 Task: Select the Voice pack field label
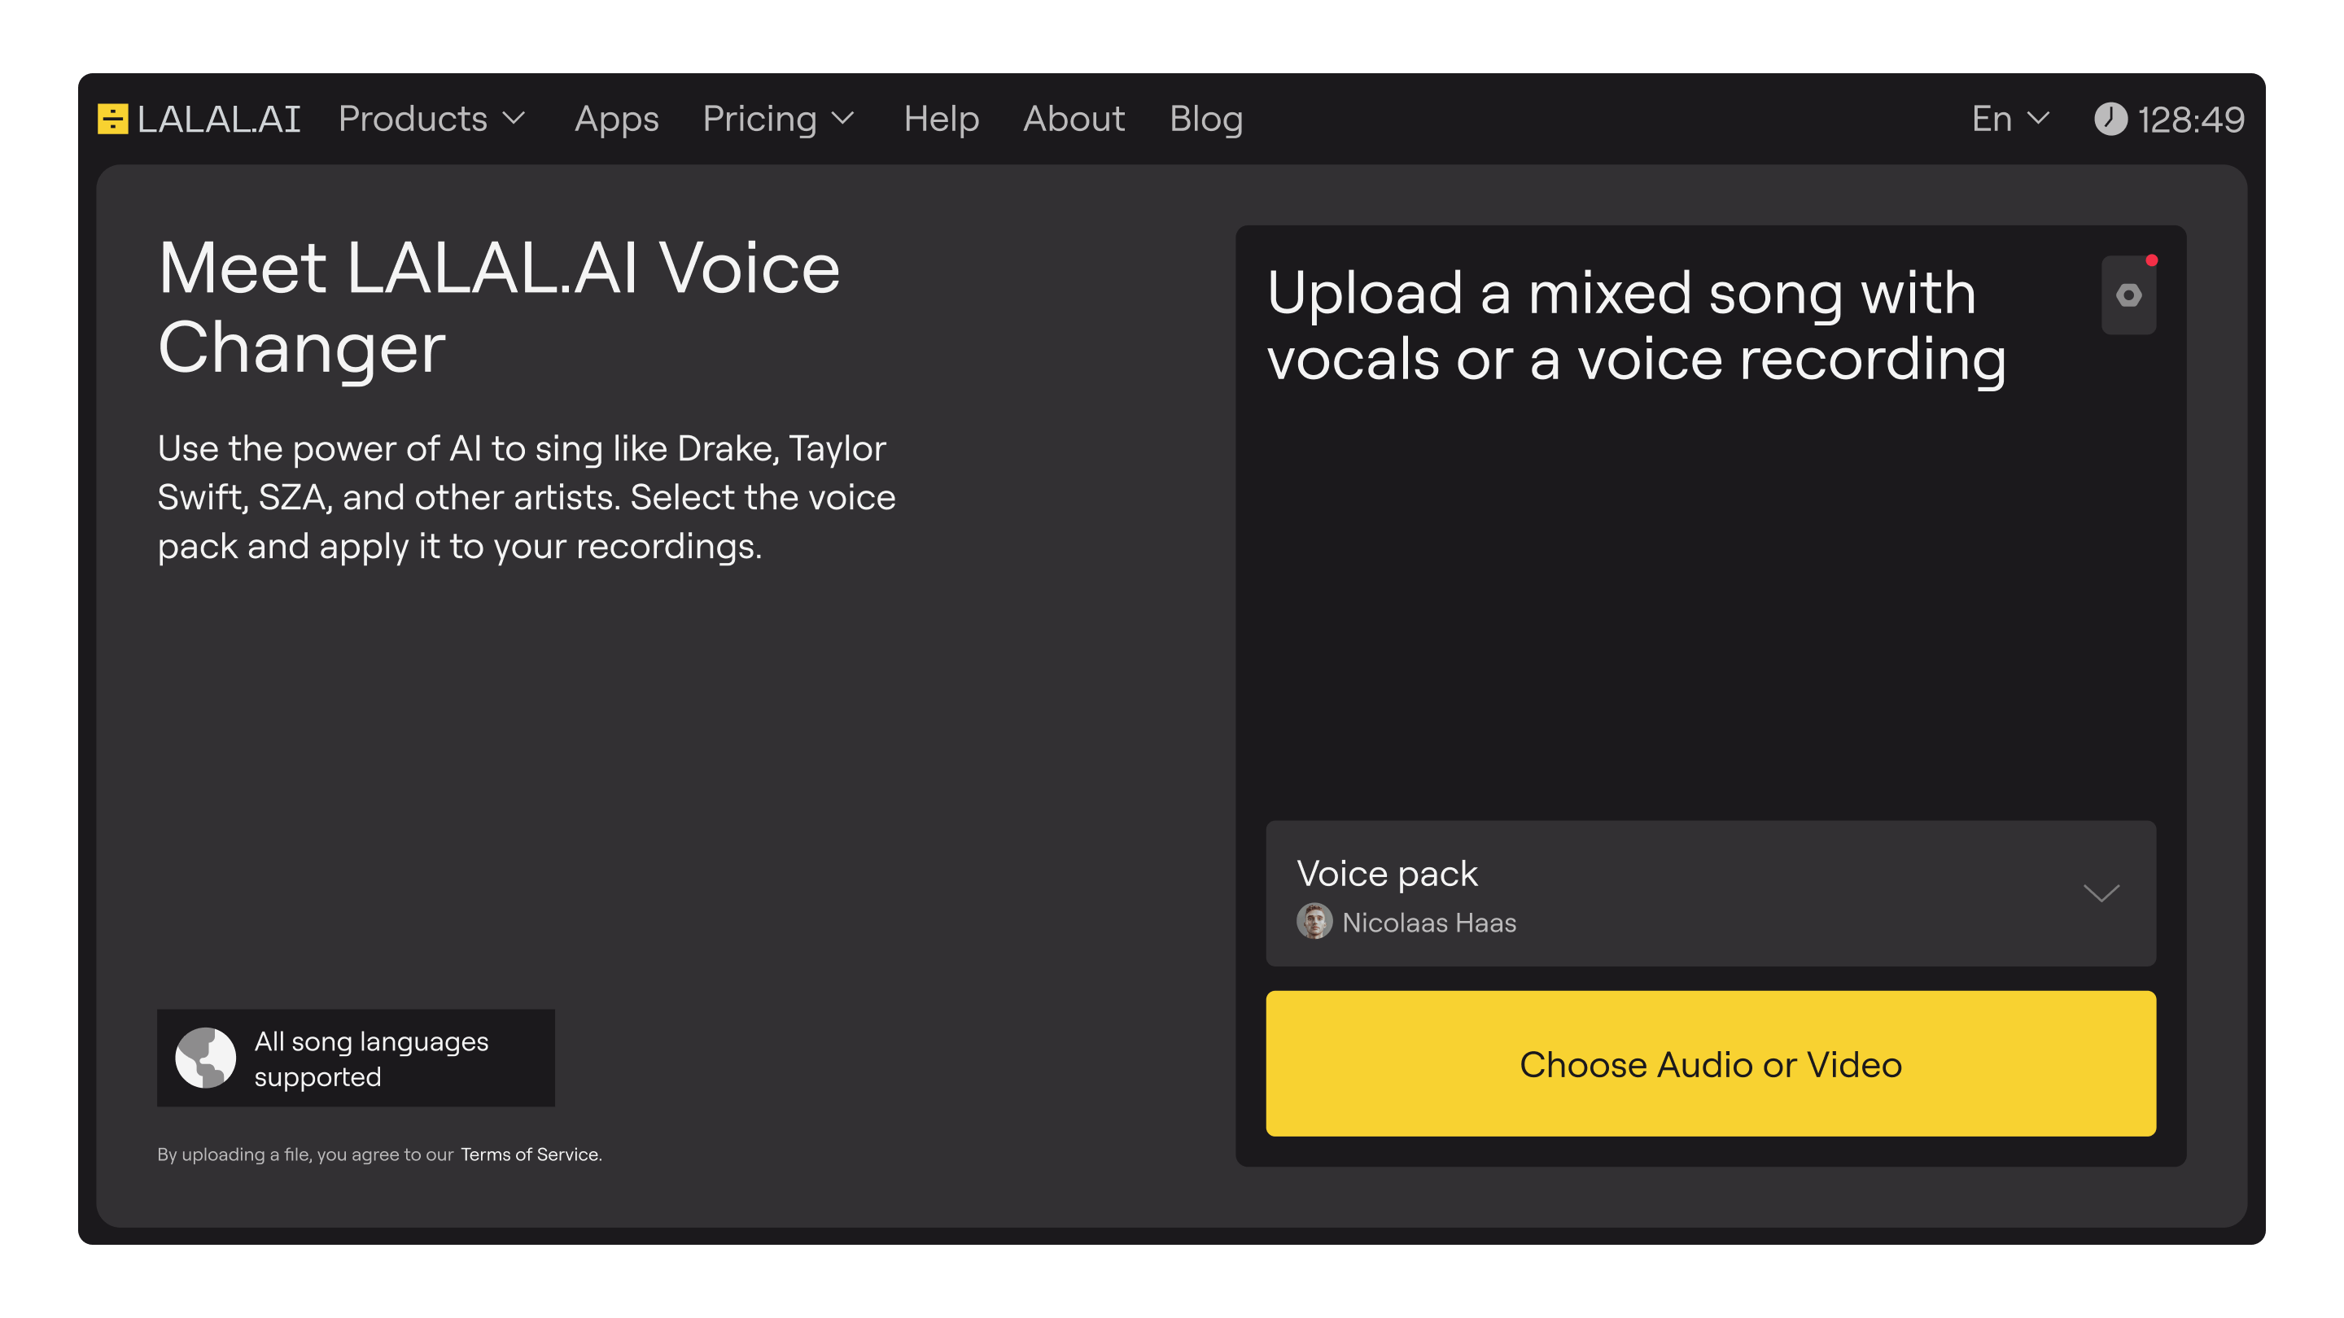coord(1387,873)
